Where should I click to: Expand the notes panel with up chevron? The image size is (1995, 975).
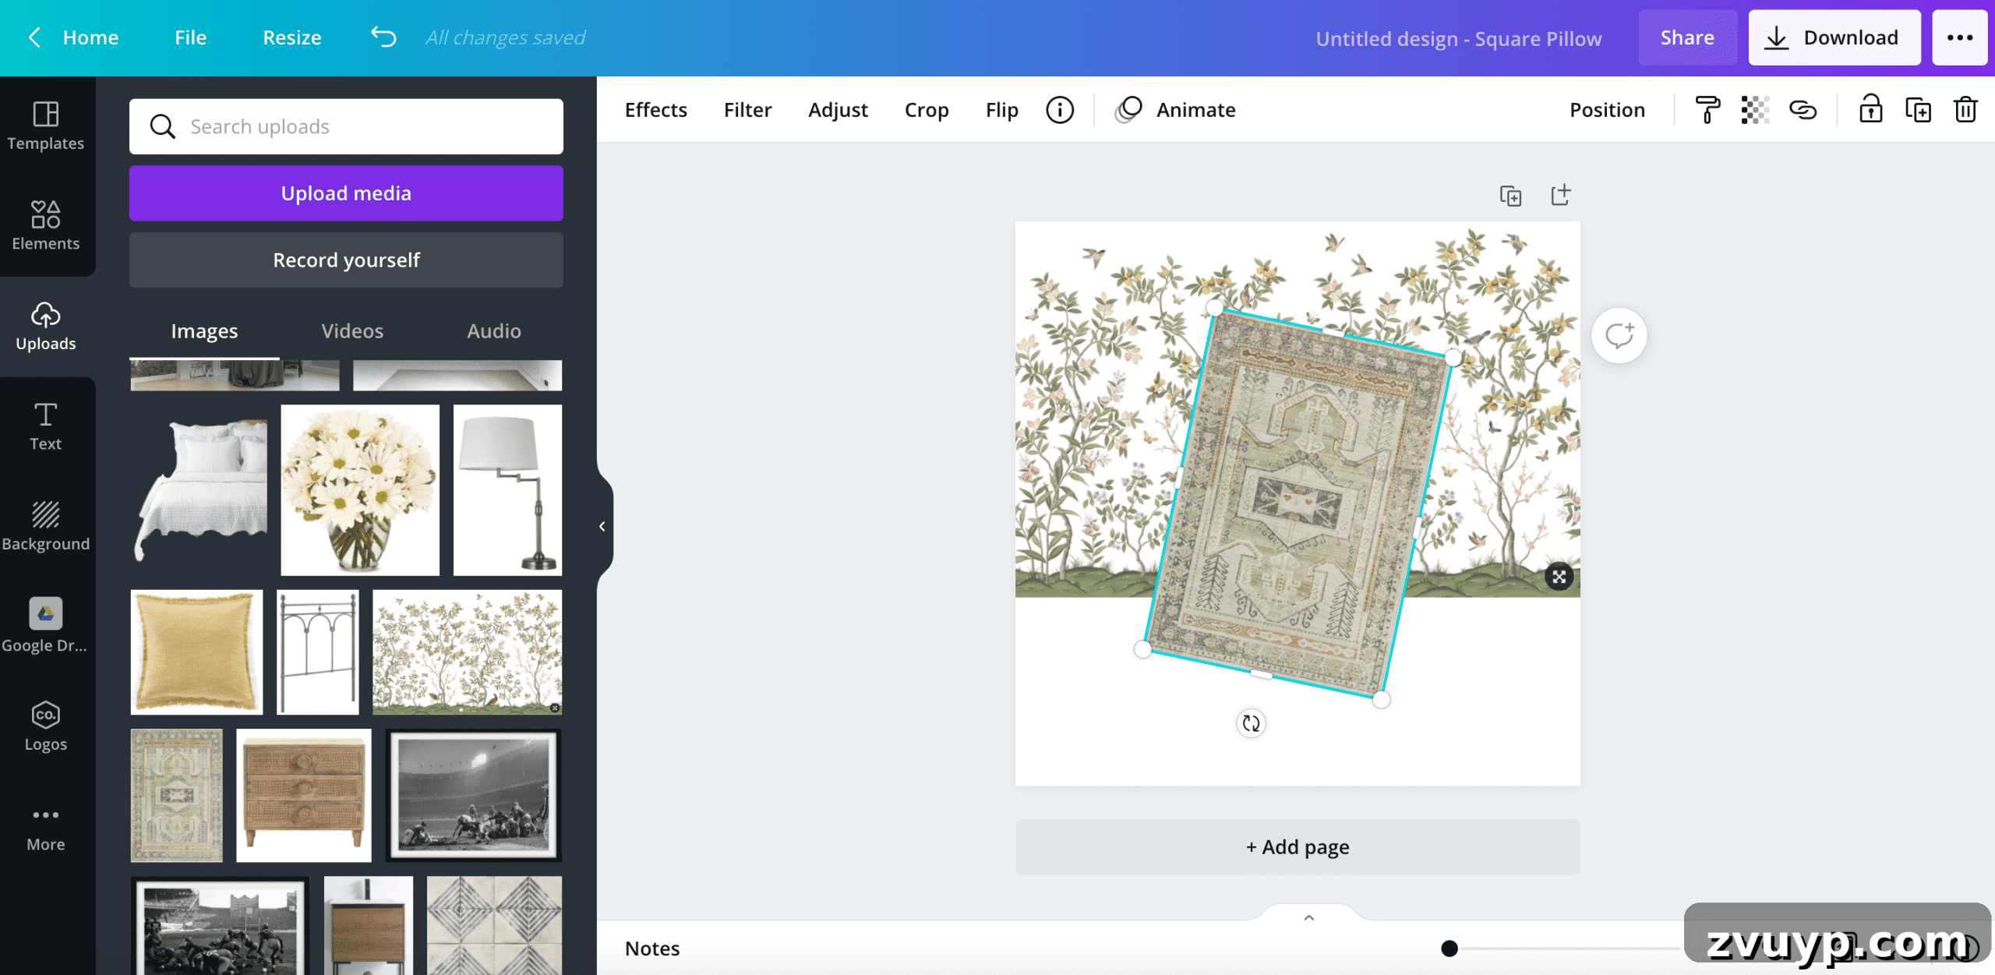[x=1308, y=918]
